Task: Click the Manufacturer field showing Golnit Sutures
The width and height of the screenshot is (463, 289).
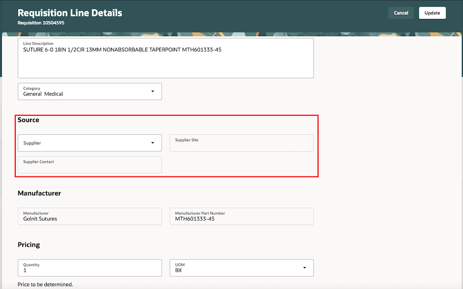Action: click(x=89, y=216)
